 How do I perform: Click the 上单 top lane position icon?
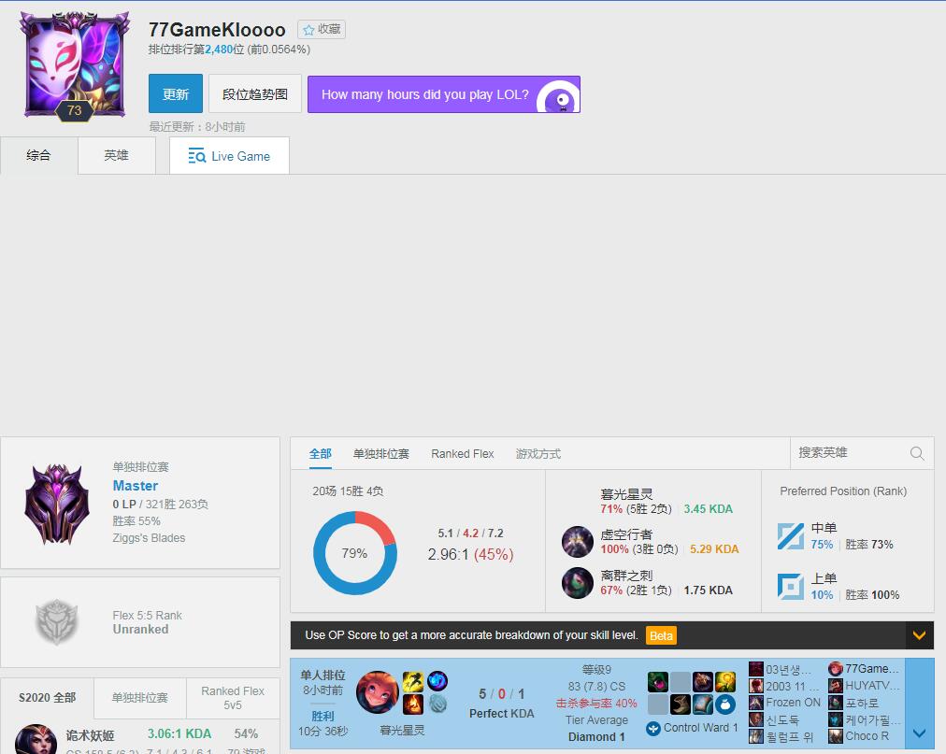pos(791,587)
